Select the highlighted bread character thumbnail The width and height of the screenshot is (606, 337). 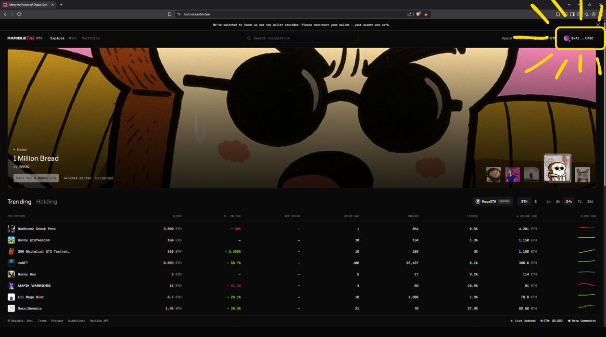pos(557,168)
